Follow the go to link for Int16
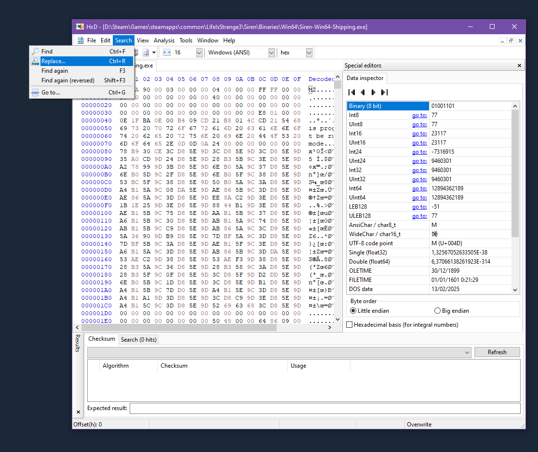The image size is (538, 452). 419,133
